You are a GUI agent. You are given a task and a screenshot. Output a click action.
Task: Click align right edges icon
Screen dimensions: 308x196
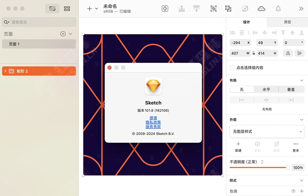click(274, 32)
